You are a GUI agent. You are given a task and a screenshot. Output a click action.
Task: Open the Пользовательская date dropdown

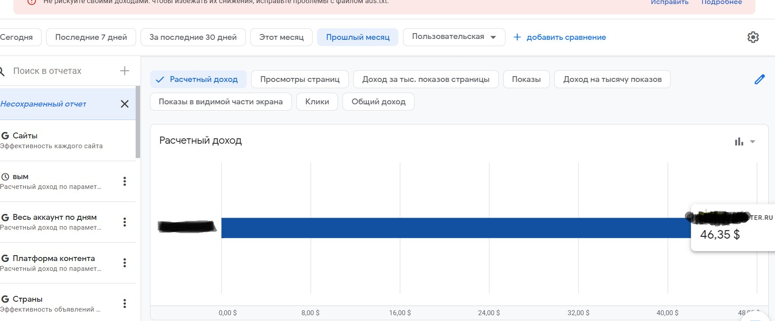click(454, 37)
